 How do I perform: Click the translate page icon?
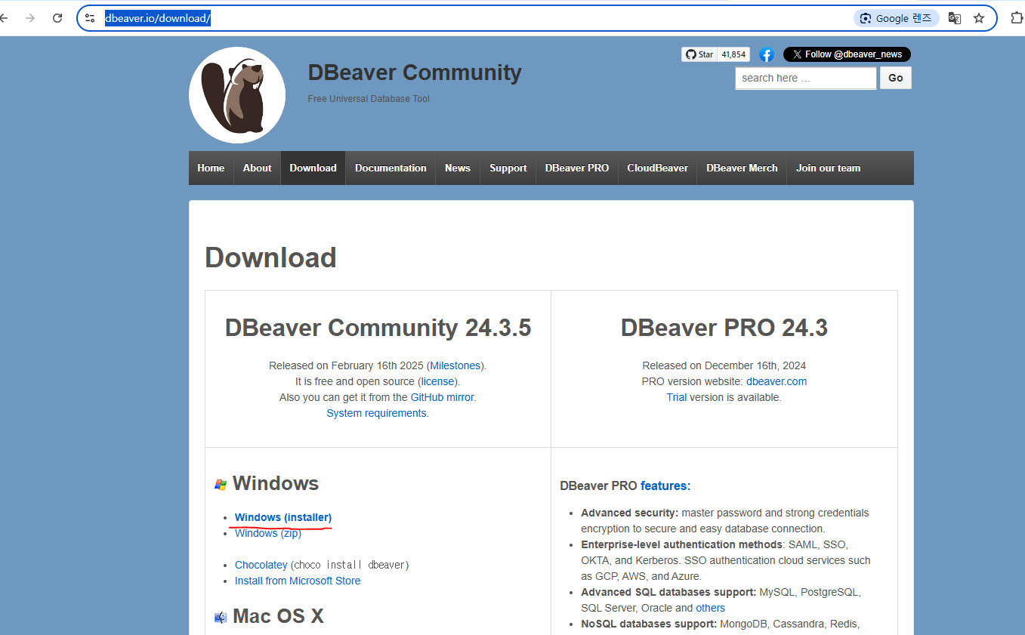(955, 18)
